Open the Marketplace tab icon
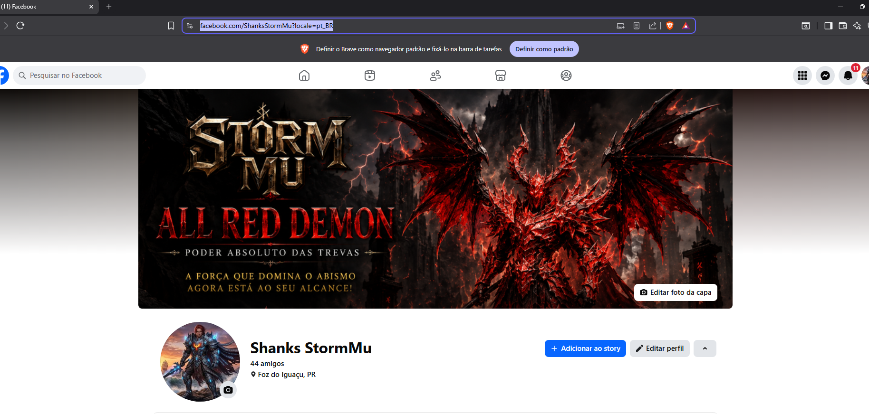This screenshot has width=869, height=414. pos(501,75)
